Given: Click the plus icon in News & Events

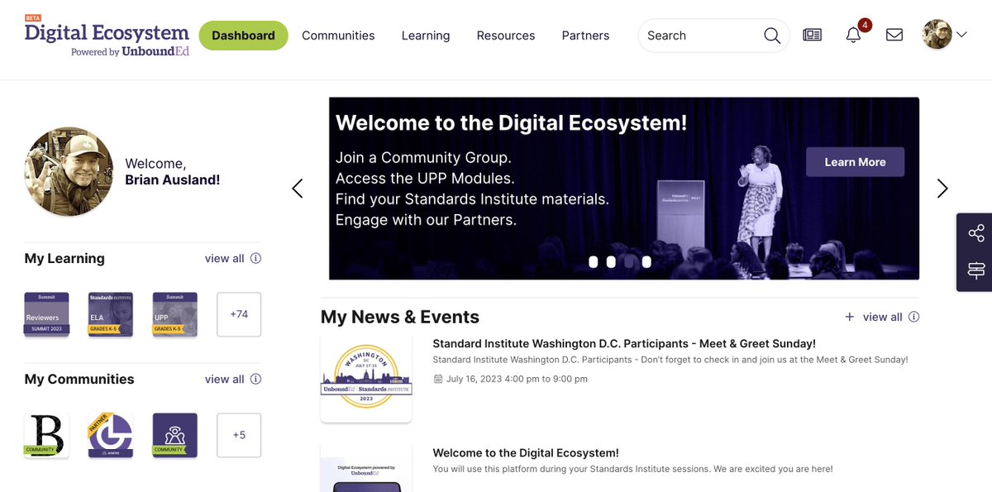Looking at the screenshot, I should (849, 317).
